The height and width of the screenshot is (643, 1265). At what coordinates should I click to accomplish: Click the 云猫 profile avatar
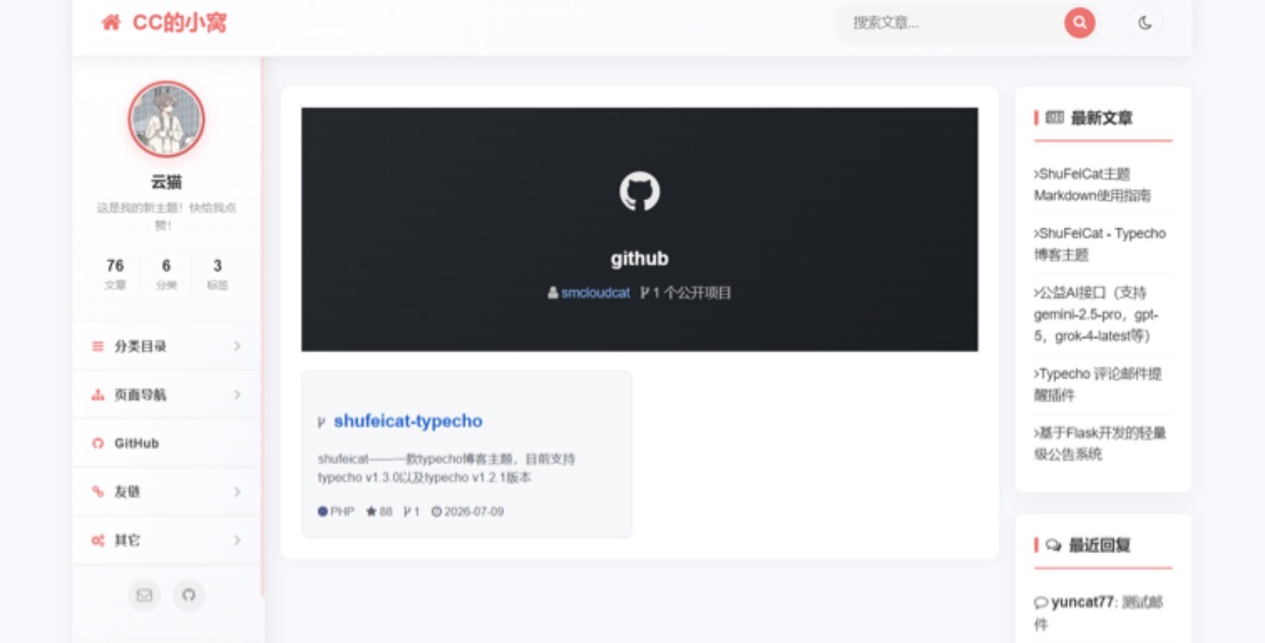point(167,120)
